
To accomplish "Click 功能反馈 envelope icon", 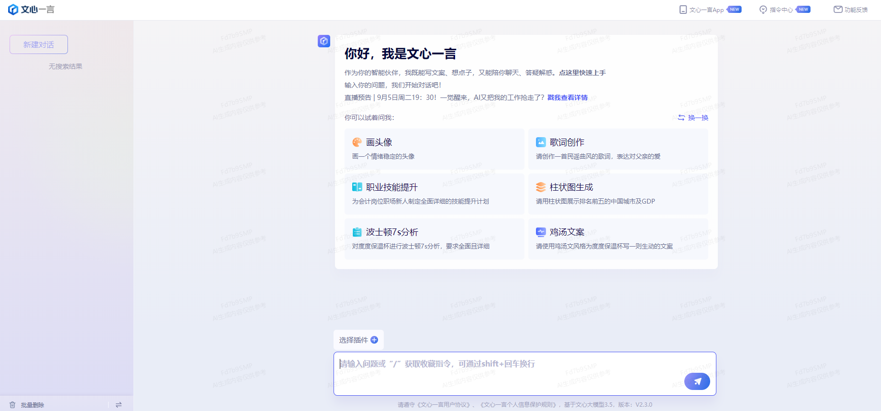I will click(x=838, y=10).
